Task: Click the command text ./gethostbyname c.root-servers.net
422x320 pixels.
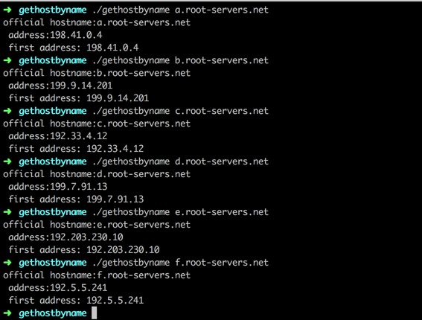Action: [180, 112]
